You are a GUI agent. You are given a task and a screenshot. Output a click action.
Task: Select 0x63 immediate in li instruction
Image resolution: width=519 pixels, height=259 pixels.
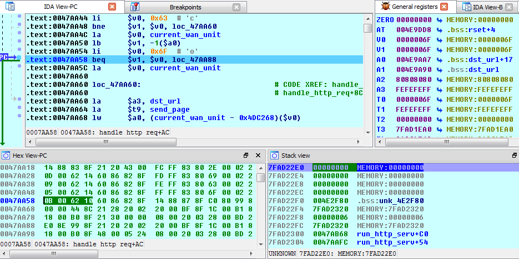[159, 18]
